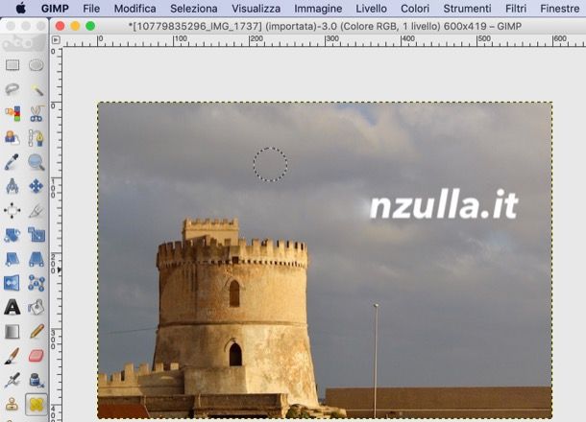
Task: Open the File menu
Action: (x=91, y=9)
